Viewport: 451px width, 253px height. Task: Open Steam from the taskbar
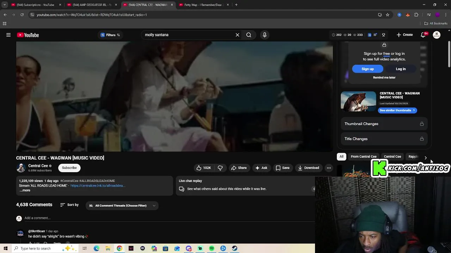point(234,248)
